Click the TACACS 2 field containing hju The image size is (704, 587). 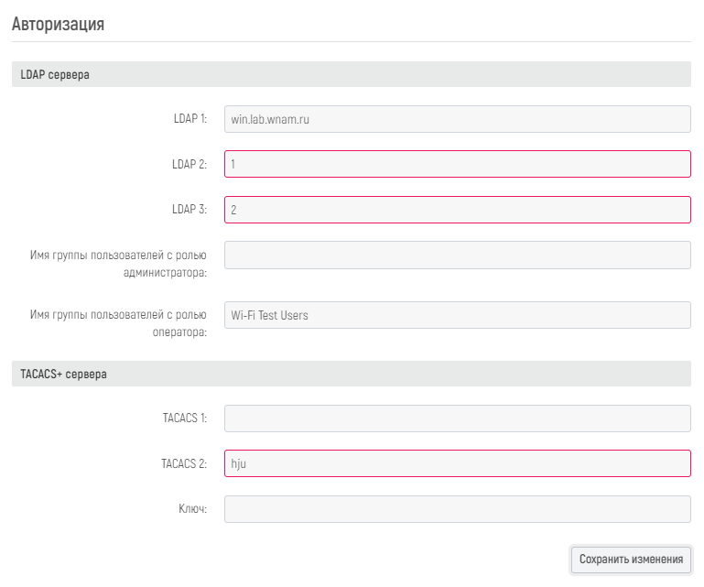tap(457, 463)
